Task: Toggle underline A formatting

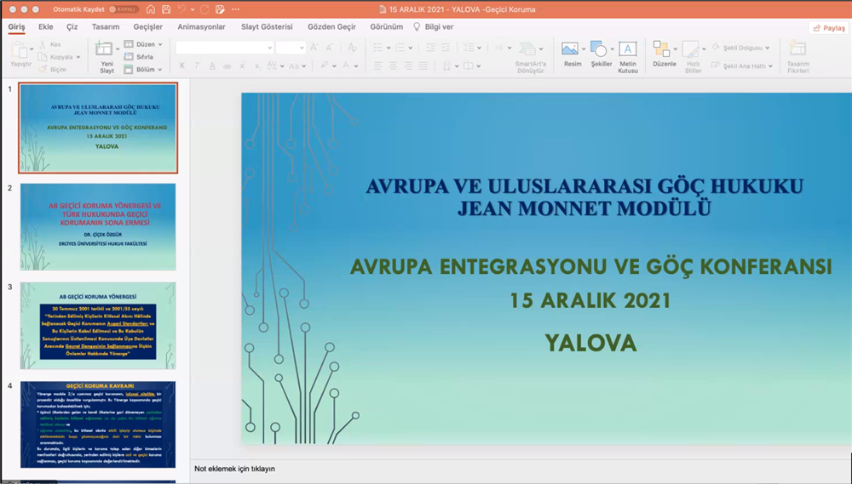Action: click(x=212, y=65)
